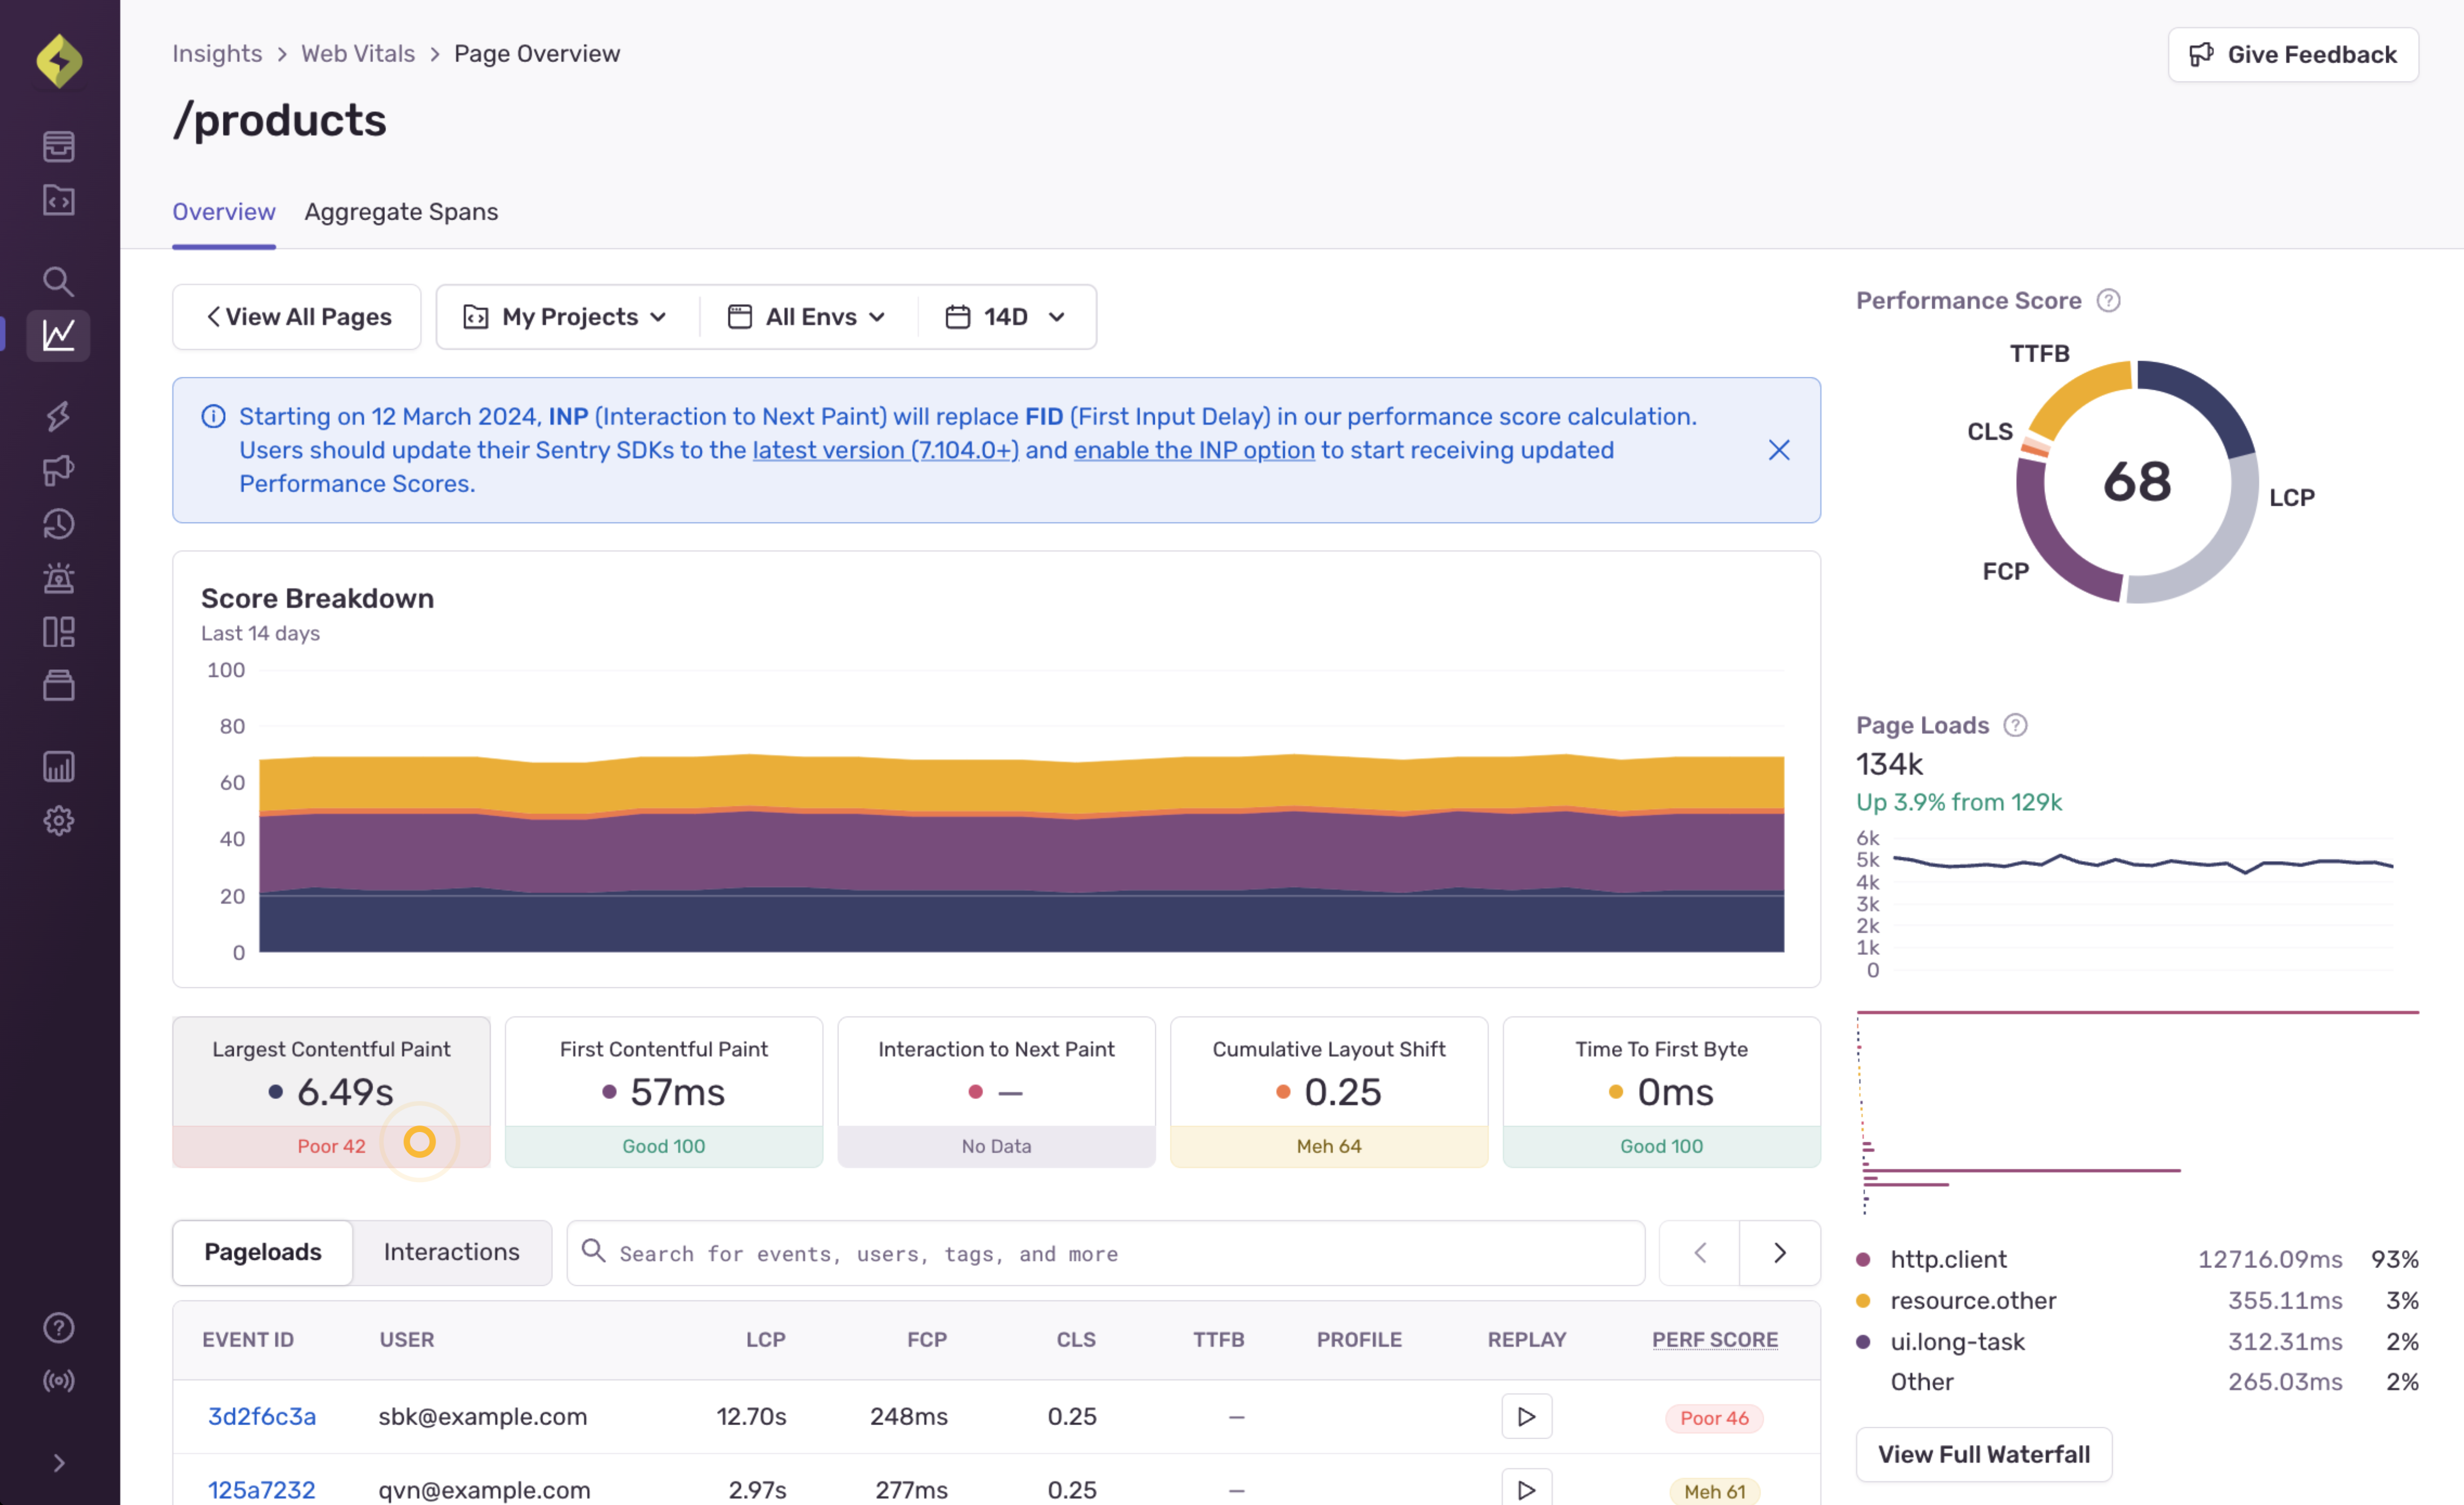Play replay for event 3d2f6c3a
Screen dimensions: 2464x1505
1526,1417
